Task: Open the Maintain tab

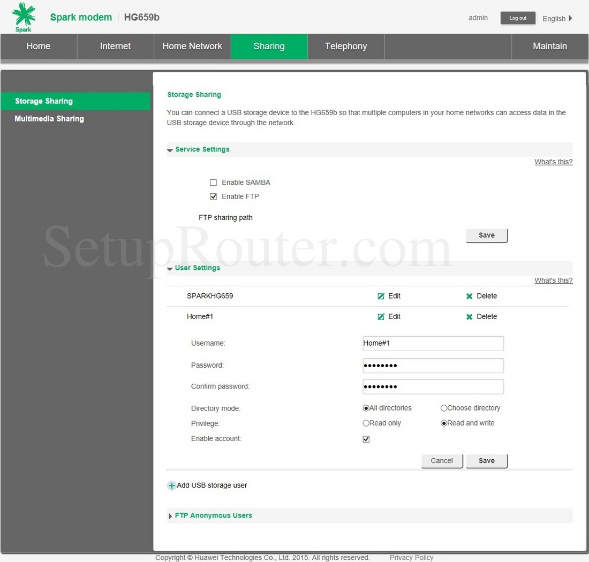Action: coord(549,47)
